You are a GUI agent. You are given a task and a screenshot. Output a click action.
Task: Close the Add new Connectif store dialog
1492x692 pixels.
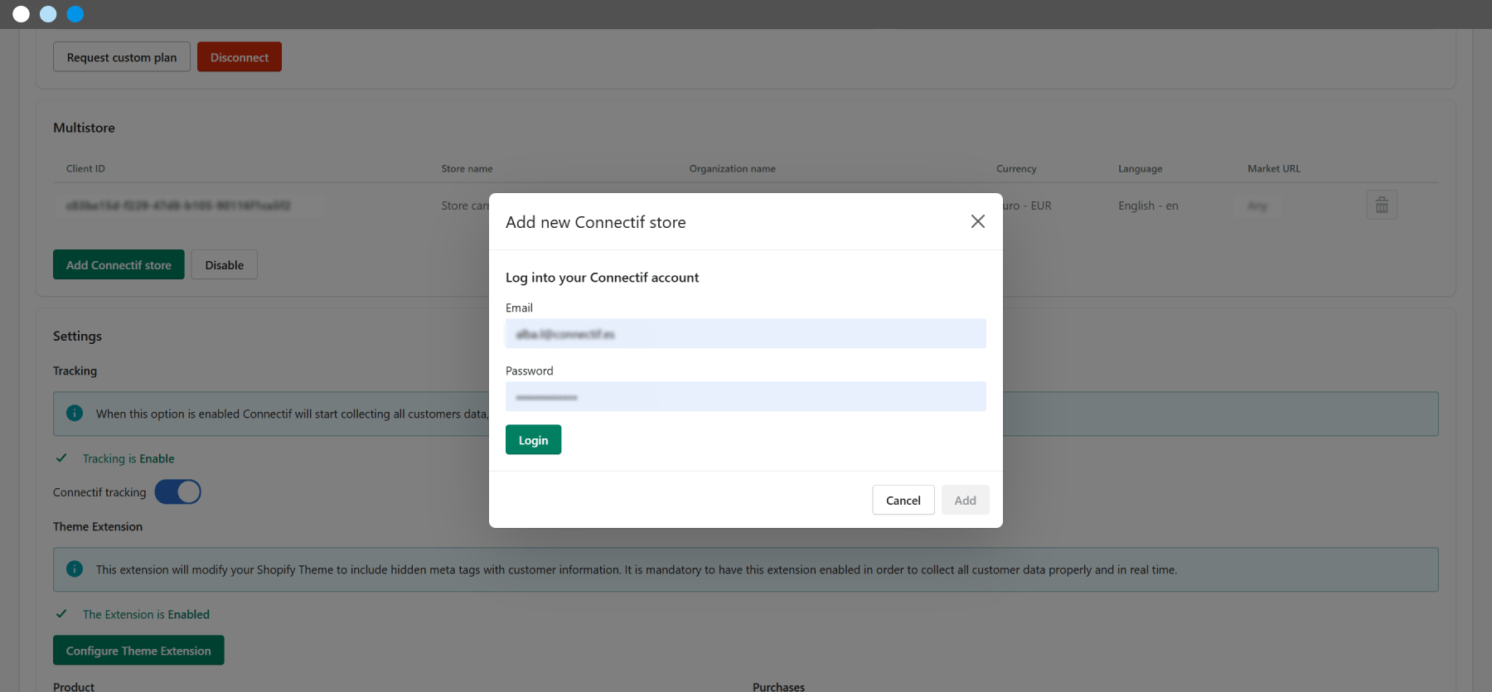978,221
